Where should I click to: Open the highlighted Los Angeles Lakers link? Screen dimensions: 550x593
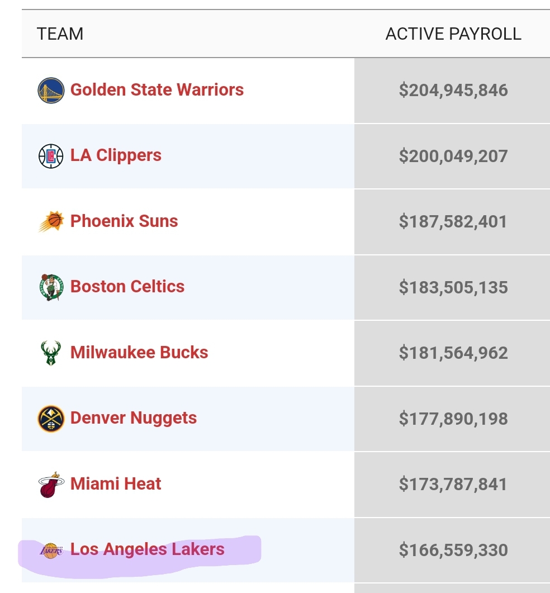[x=148, y=549]
